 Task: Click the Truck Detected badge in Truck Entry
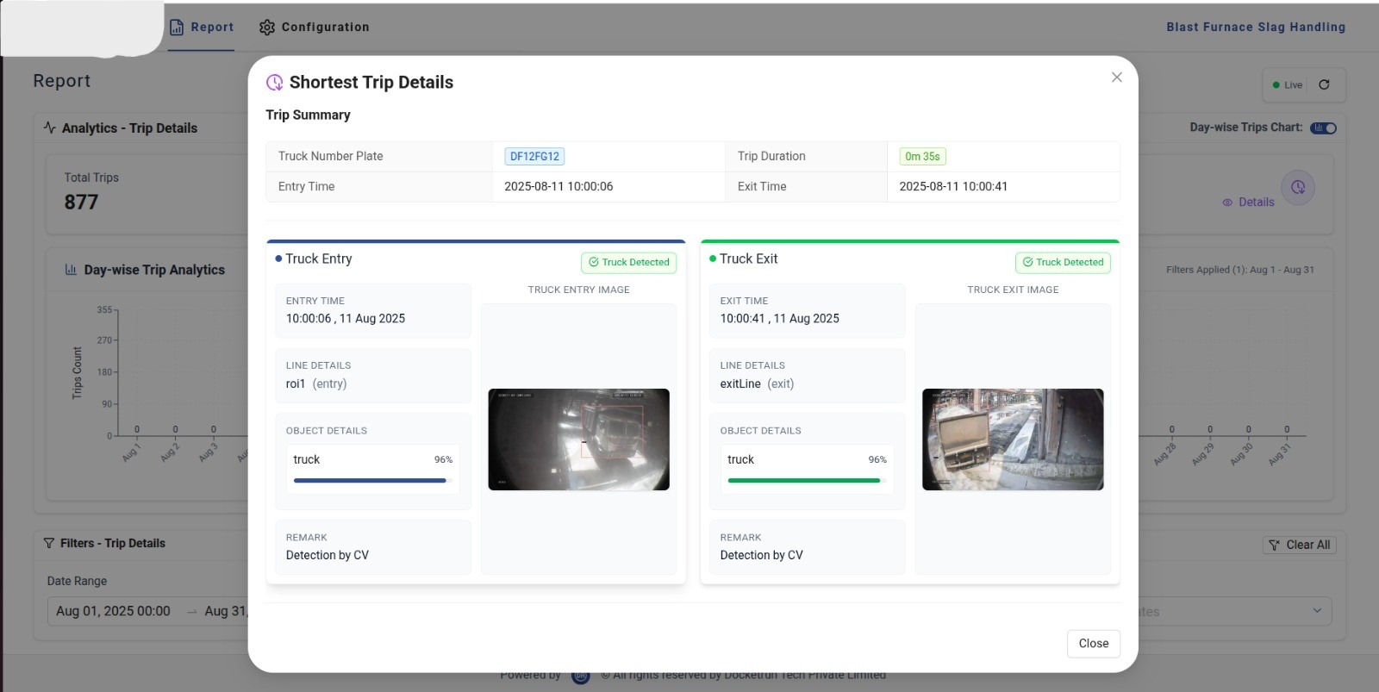[628, 263]
